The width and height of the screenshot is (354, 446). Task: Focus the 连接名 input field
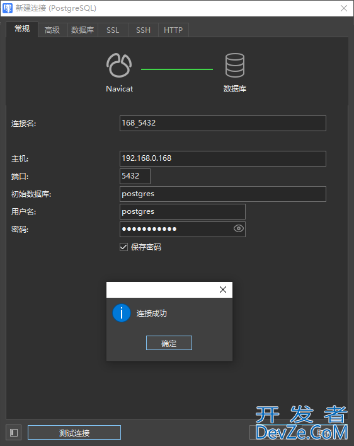pyautogui.click(x=223, y=123)
